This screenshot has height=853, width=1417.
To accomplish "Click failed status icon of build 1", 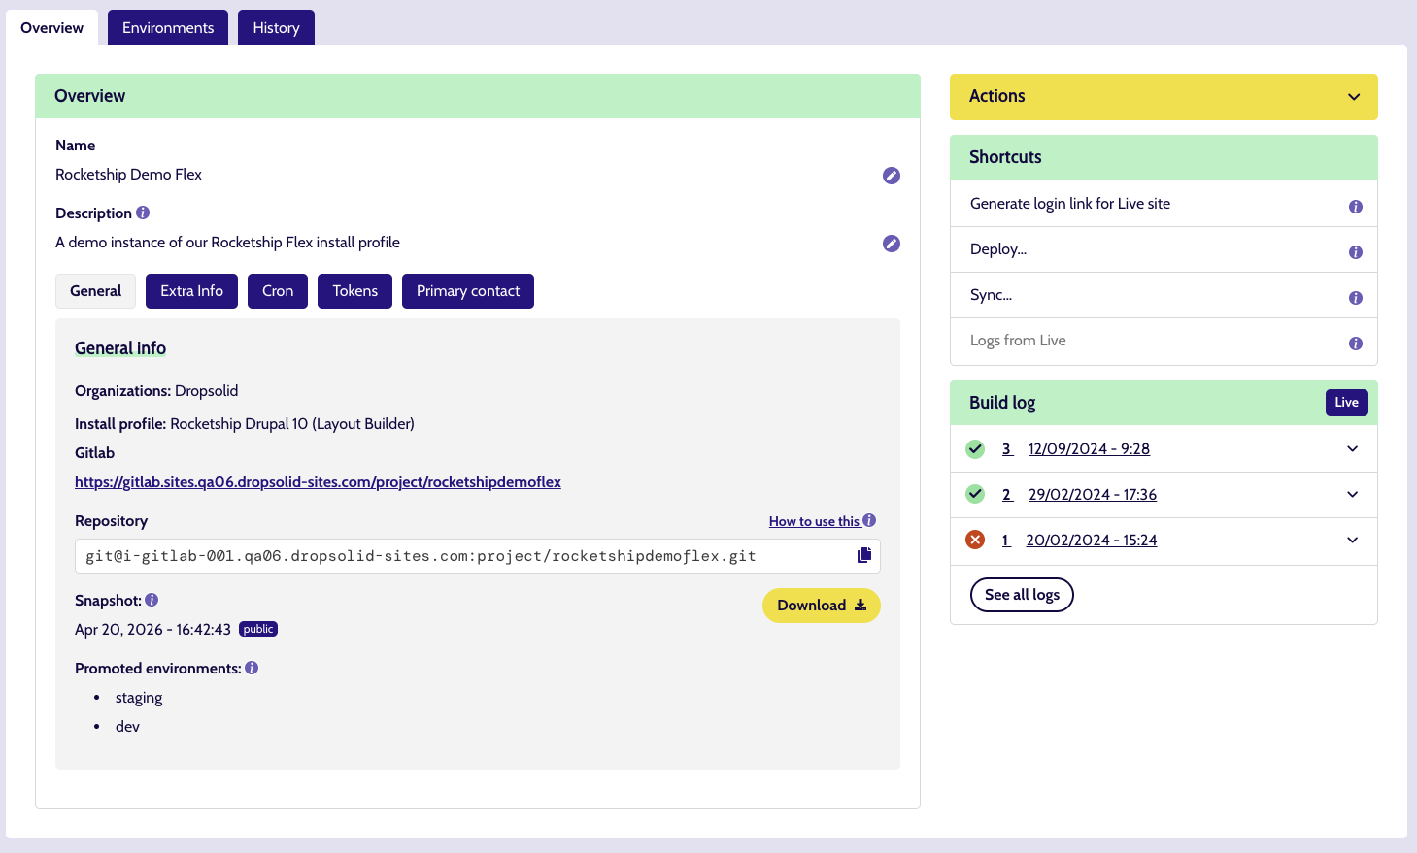I will (975, 540).
